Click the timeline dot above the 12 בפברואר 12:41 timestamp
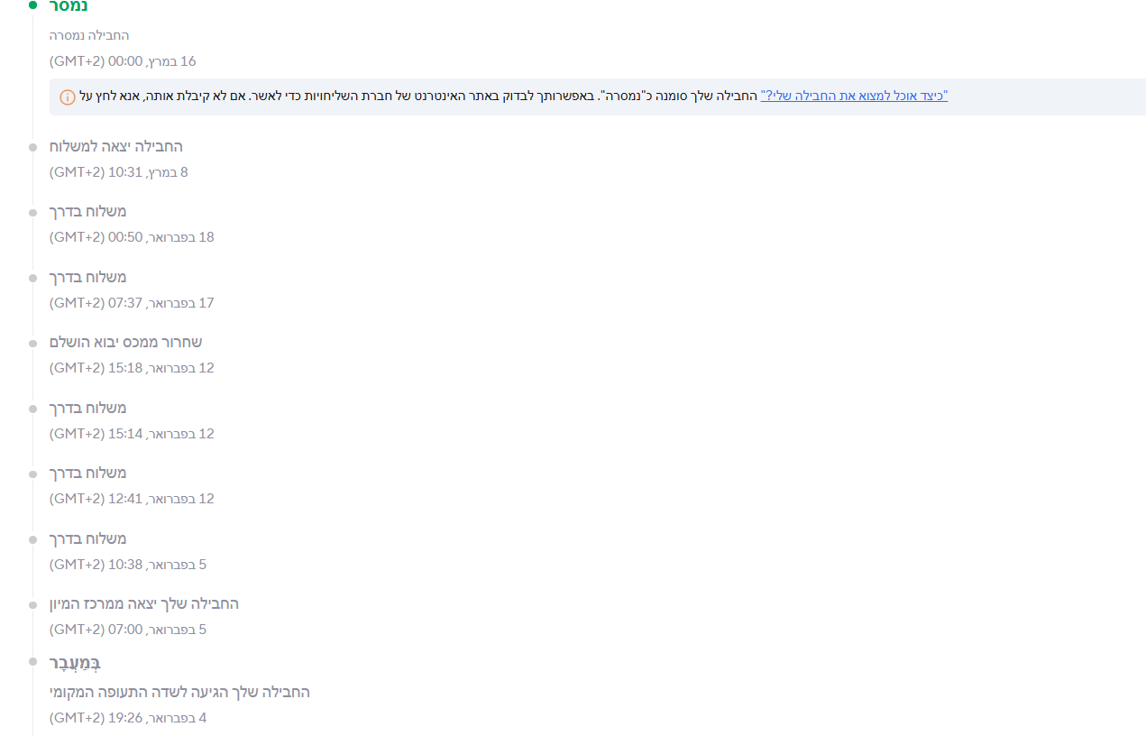This screenshot has height=736, width=1146. click(33, 474)
